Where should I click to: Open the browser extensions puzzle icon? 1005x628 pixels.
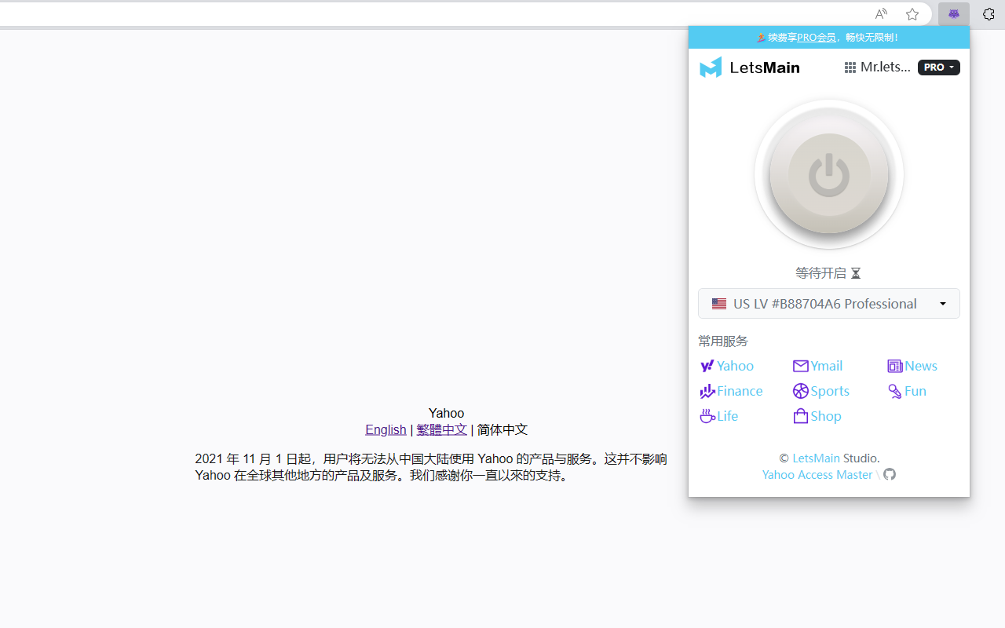[989, 14]
